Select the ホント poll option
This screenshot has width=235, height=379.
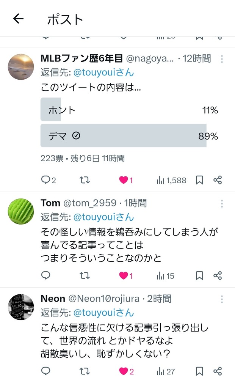[x=129, y=110]
